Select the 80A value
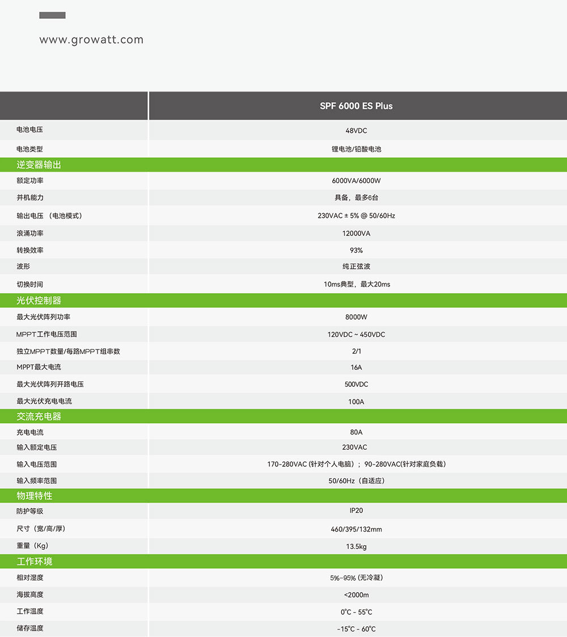The image size is (567, 637). click(x=356, y=432)
